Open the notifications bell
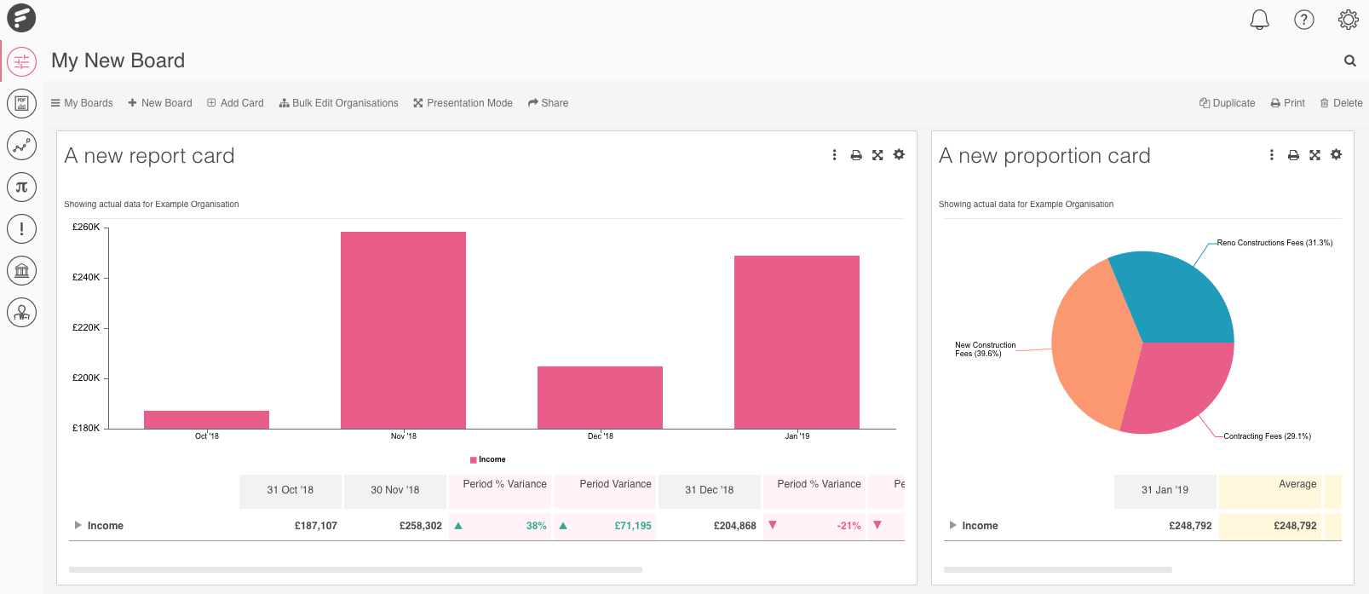The width and height of the screenshot is (1369, 594). coord(1259,20)
